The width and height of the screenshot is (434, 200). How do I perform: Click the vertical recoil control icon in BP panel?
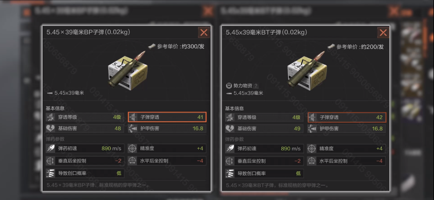tap(51, 161)
